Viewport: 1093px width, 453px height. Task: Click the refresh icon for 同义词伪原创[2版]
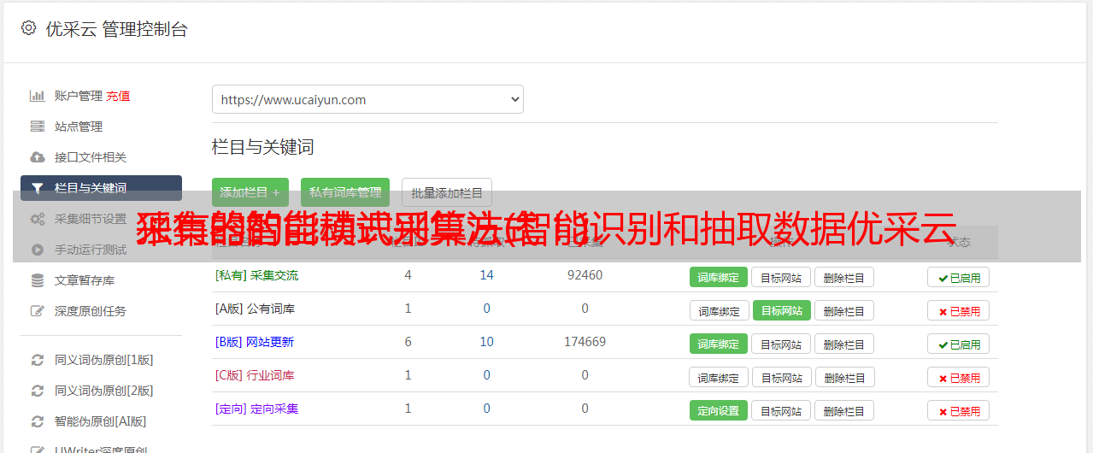(38, 391)
